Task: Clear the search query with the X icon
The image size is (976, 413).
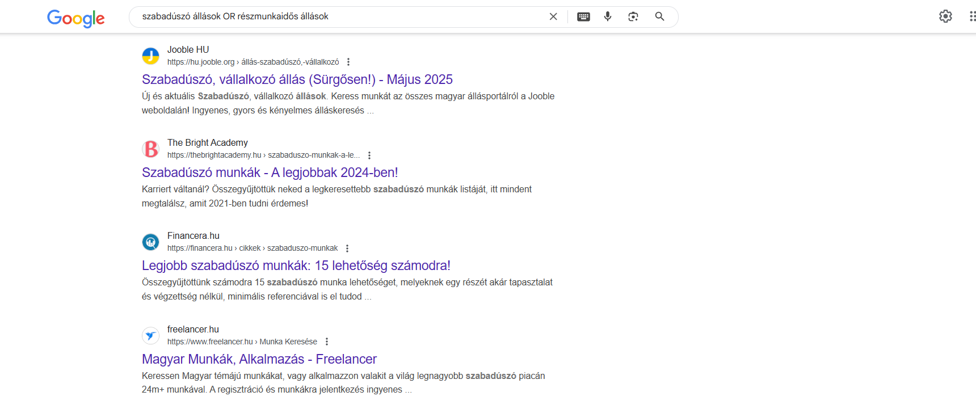Action: 553,16
